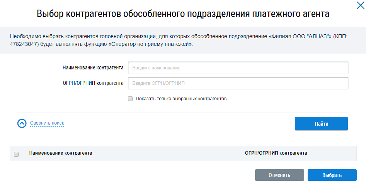Close the contractor selection dialog
The image size is (366, 187).
360,5
